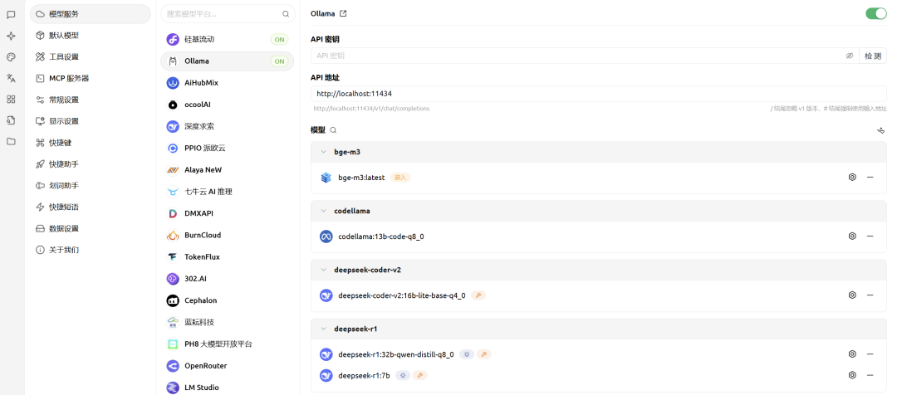Screen dimensions: 897x395
Task: Click 检测 button to check API key
Action: (873, 56)
